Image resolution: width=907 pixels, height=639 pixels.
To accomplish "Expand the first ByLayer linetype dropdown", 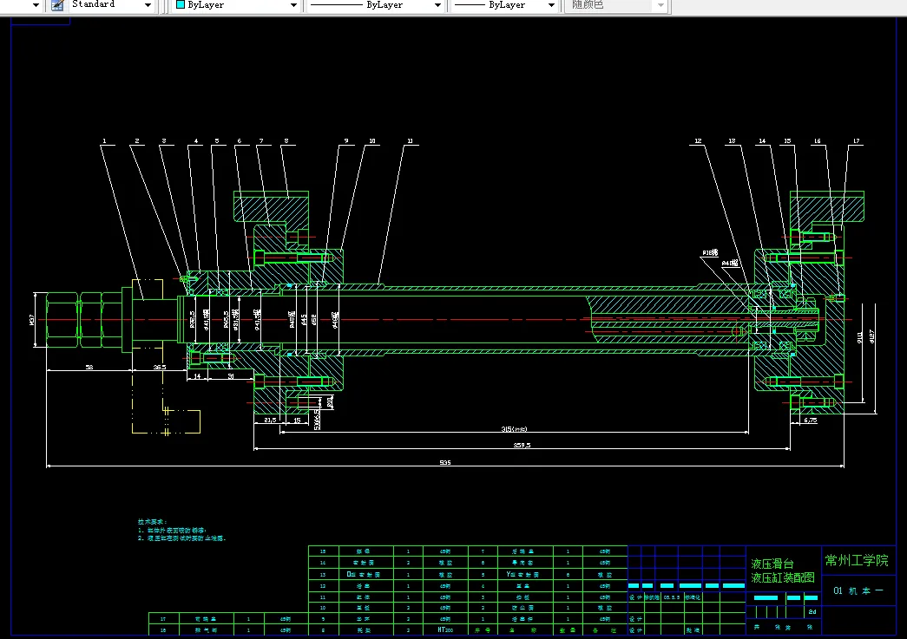I will pyautogui.click(x=437, y=5).
